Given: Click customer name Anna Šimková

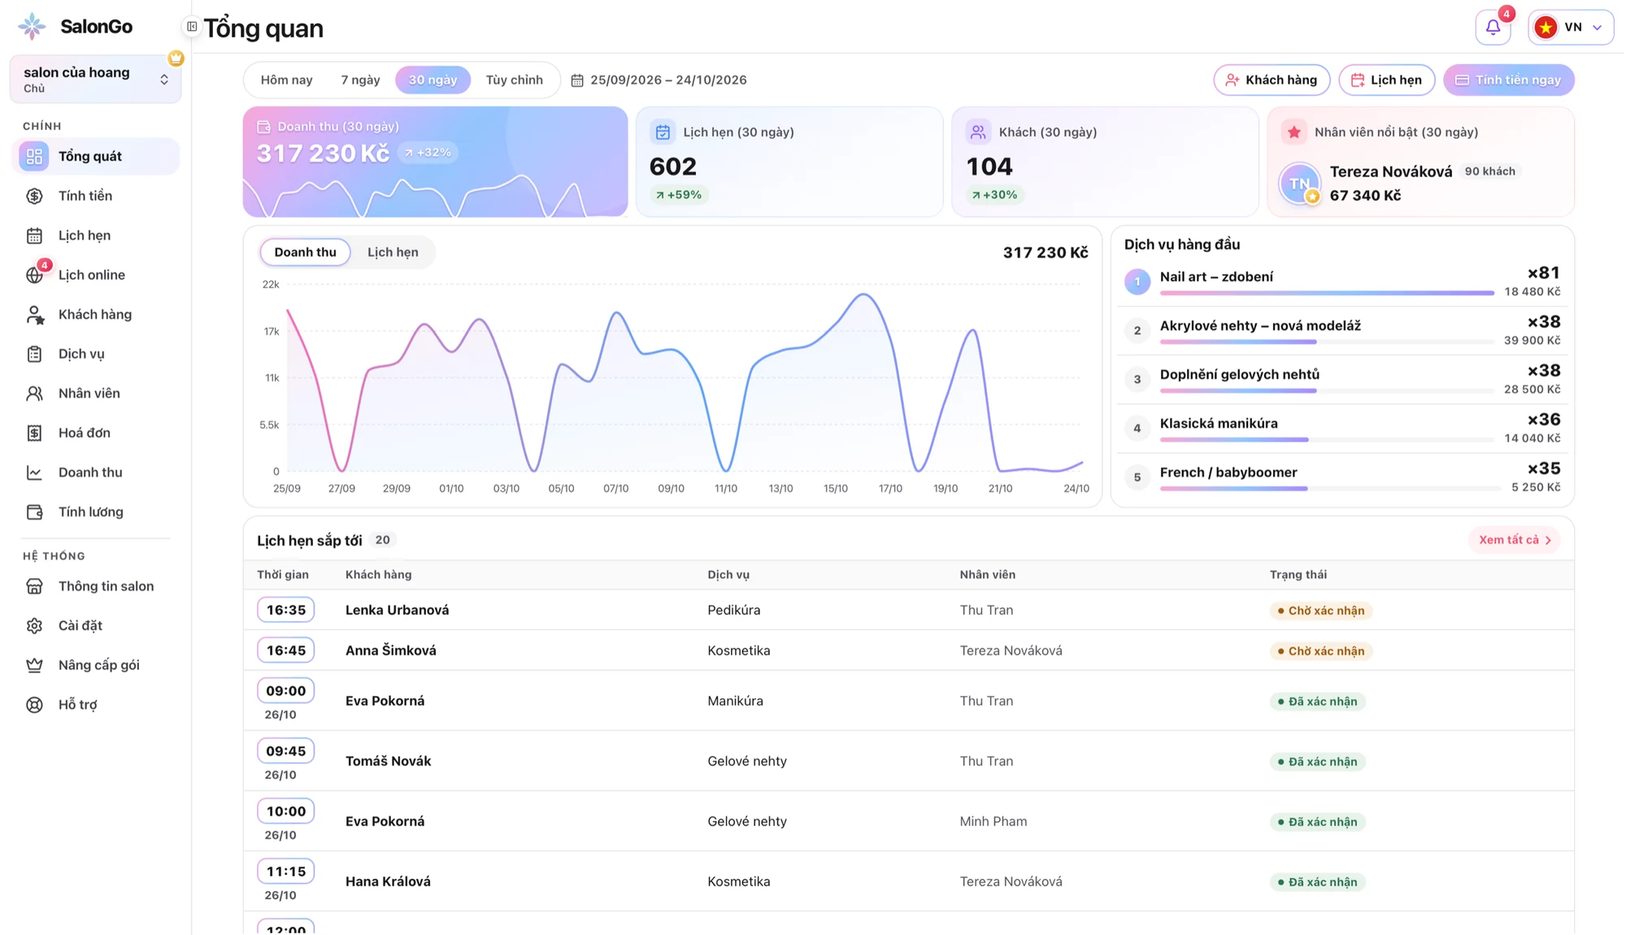Looking at the screenshot, I should click(390, 650).
